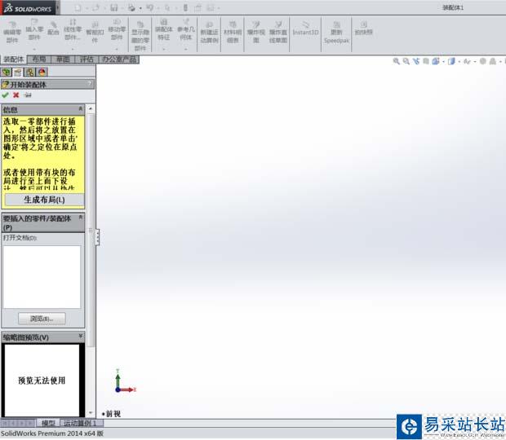This screenshot has width=506, height=440.
Task: Confirm with the green OK checkmark
Action: 5,95
